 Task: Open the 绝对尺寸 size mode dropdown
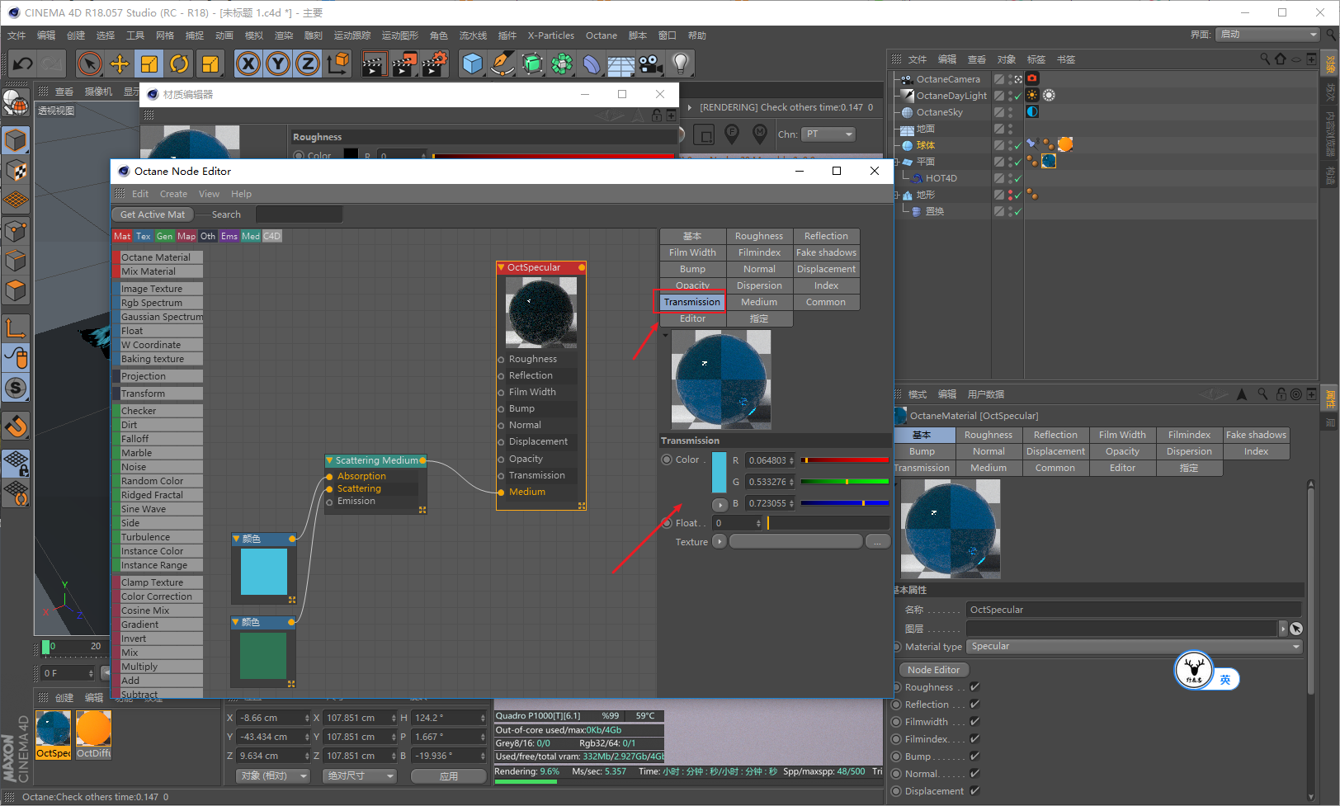tap(361, 775)
